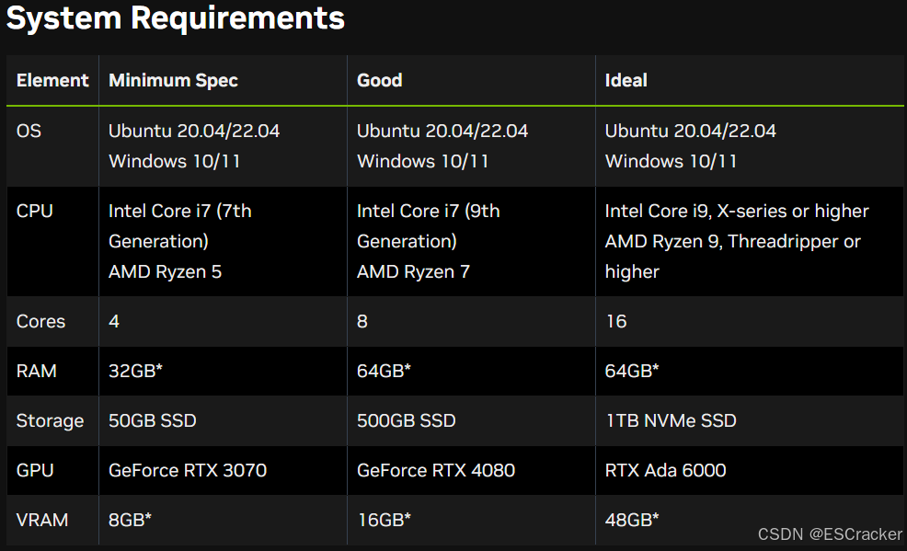Click the Good column header

[380, 80]
